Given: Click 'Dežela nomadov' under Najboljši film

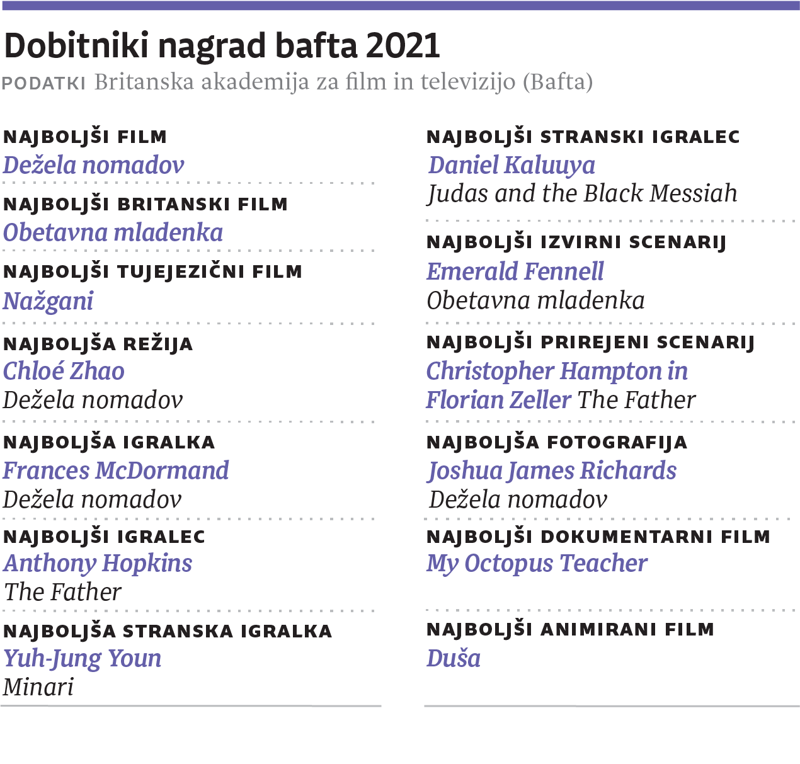Looking at the screenshot, I should coord(93,165).
